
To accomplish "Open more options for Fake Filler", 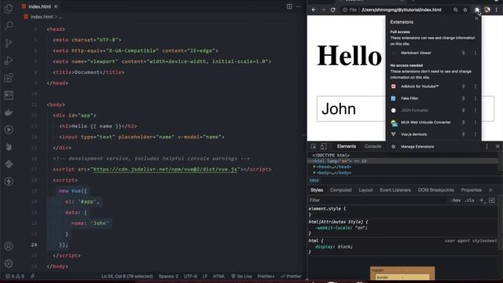I will point(475,98).
